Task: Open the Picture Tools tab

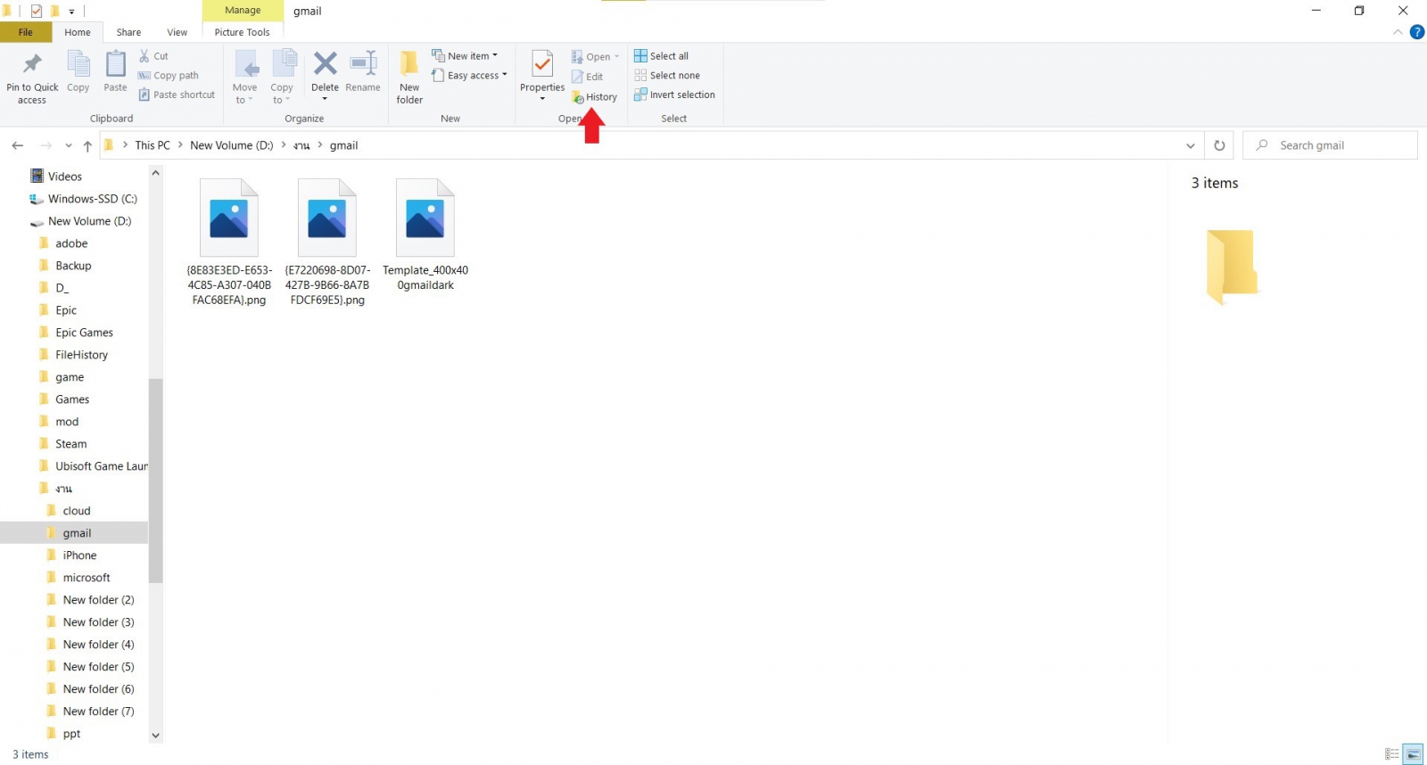Action: 243,32
